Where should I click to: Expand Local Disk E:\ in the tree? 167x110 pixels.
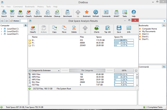click(x=1, y=31)
